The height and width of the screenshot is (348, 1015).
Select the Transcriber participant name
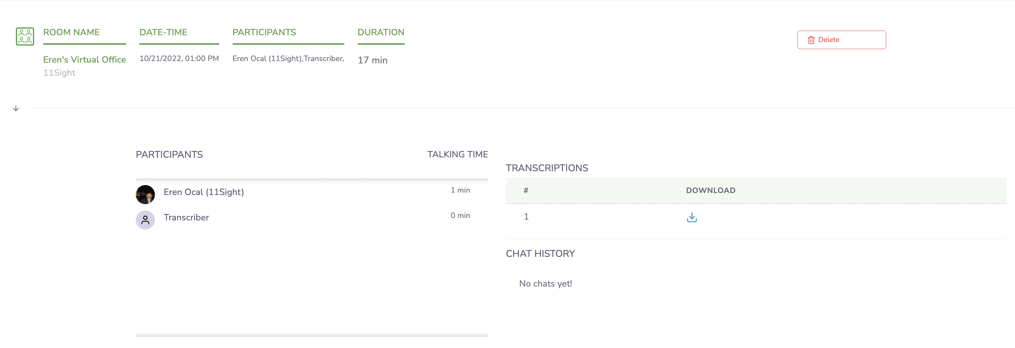(186, 217)
